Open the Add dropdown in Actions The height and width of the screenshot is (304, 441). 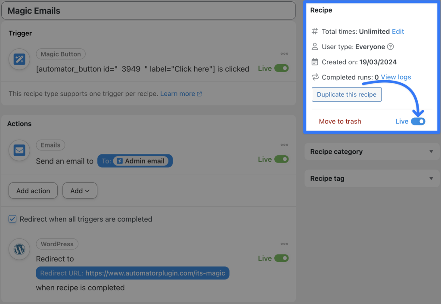pyautogui.click(x=80, y=190)
